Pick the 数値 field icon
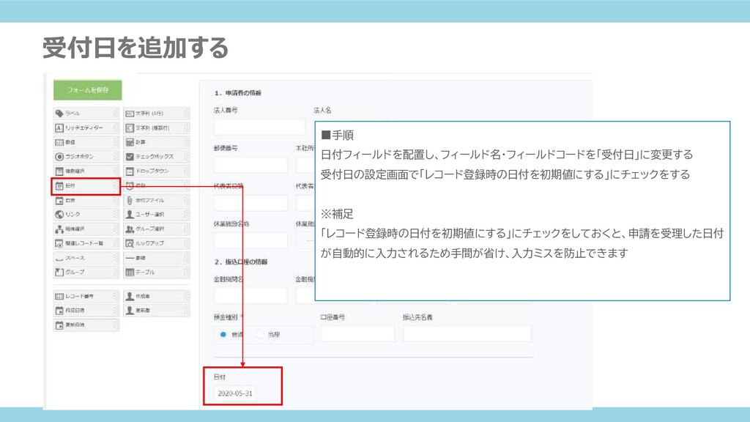Viewport: 750px width, 422px height. [59, 142]
